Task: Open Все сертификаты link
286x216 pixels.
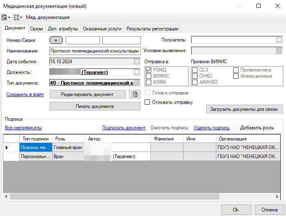Action: 23,128
